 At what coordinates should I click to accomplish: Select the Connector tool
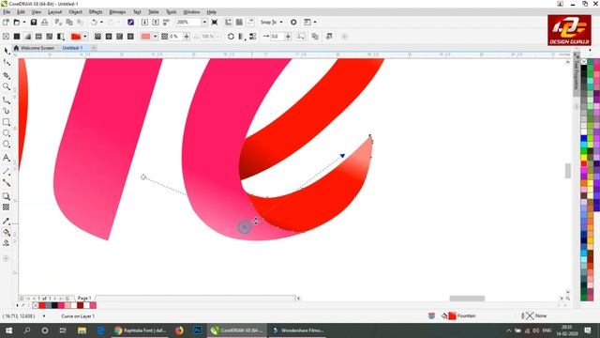pyautogui.click(x=7, y=183)
